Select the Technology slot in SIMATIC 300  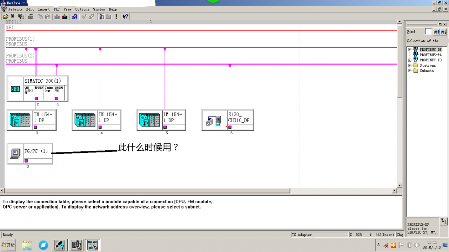click(49, 93)
